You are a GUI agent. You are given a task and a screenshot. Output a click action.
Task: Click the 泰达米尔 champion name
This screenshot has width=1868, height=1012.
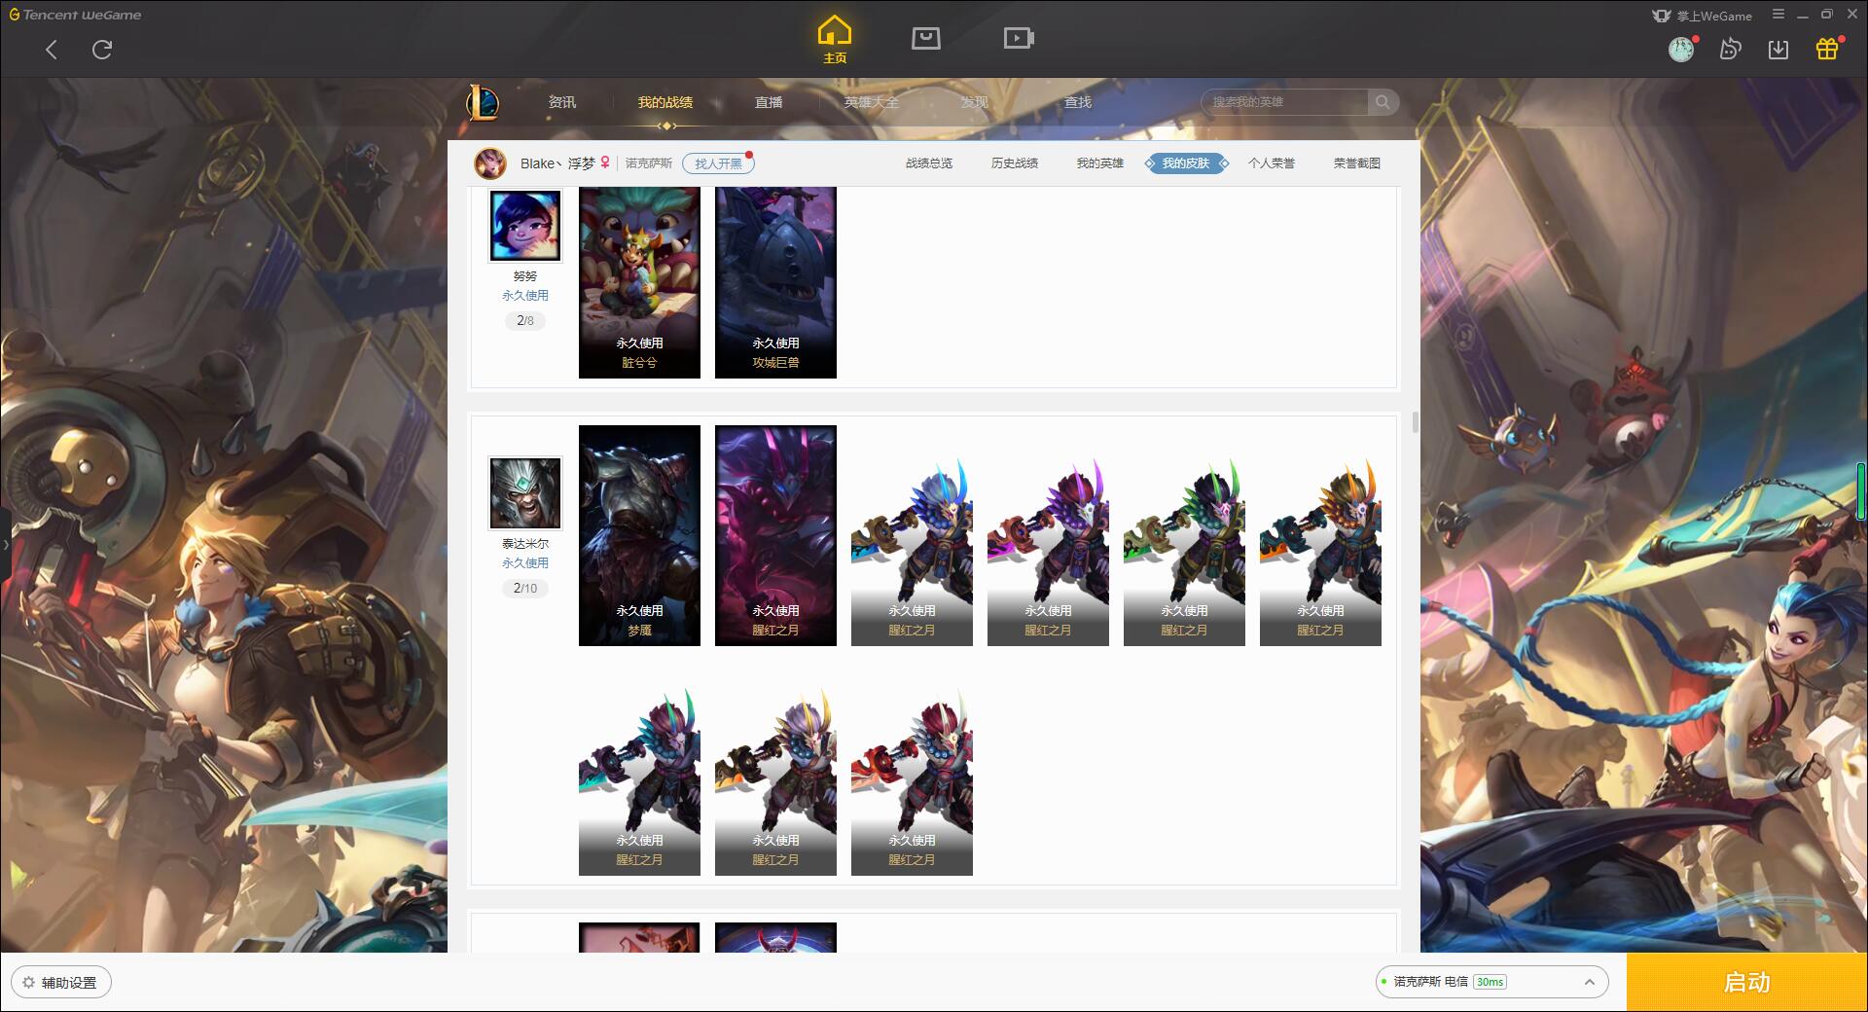point(525,544)
